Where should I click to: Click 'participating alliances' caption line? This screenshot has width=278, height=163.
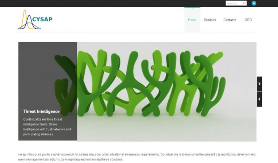[38, 134]
